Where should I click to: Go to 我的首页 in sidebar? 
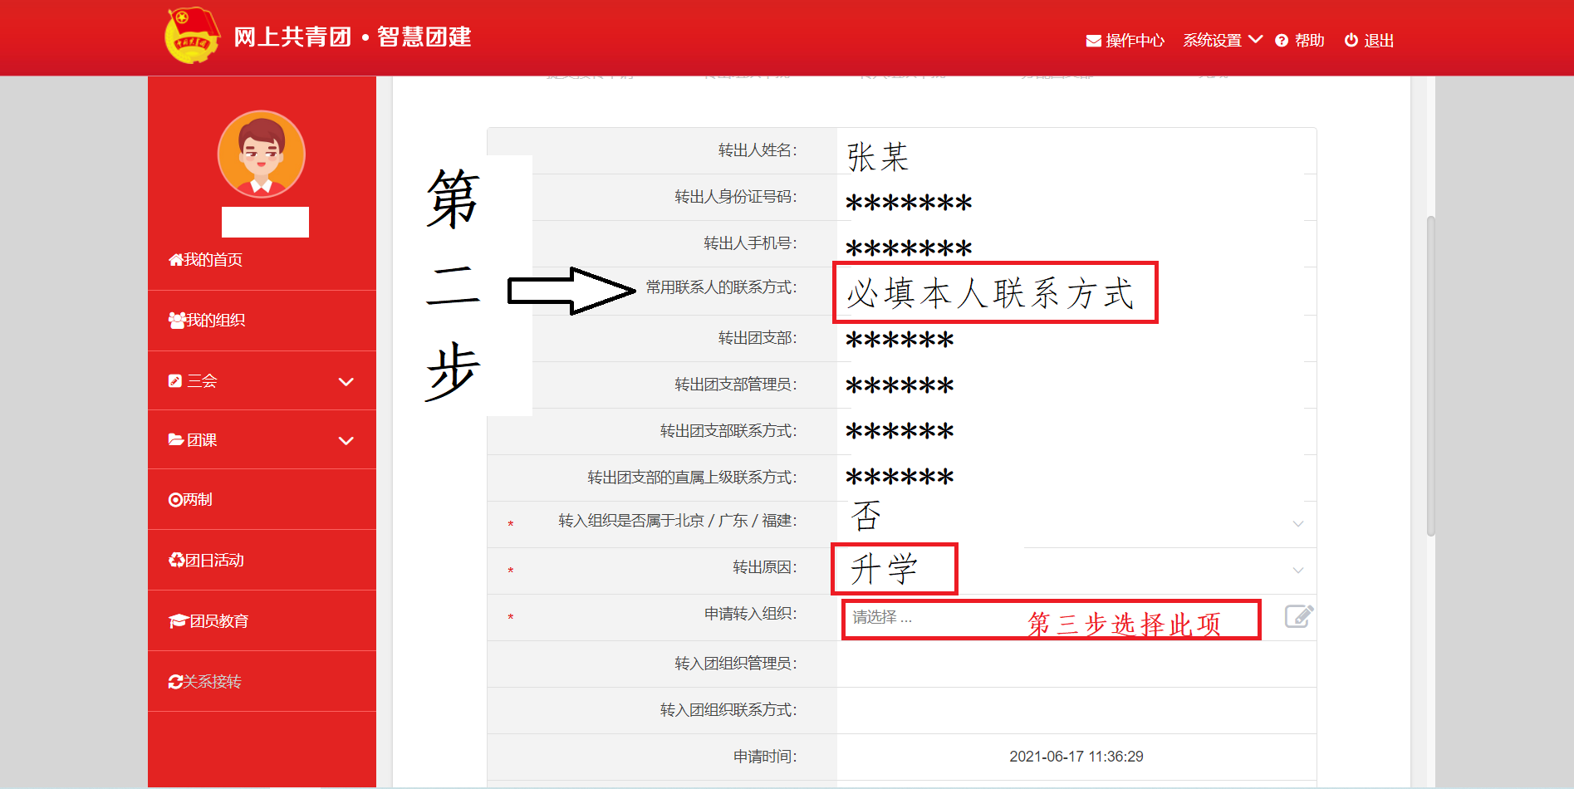(x=206, y=260)
